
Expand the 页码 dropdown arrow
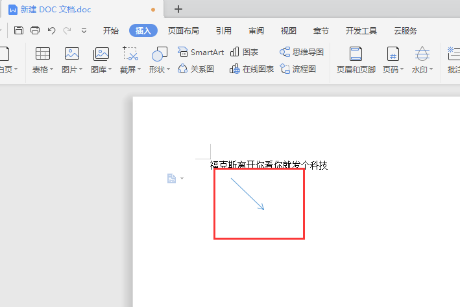[x=402, y=69]
